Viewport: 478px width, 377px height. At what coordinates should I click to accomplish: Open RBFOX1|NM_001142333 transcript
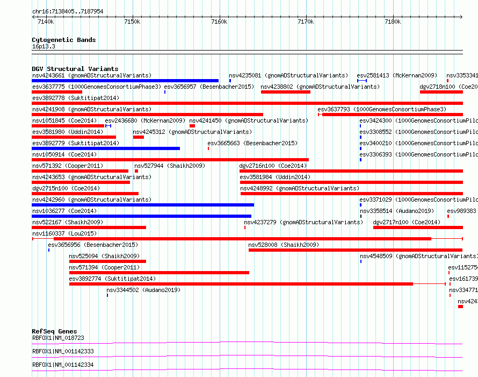pyautogui.click(x=63, y=351)
